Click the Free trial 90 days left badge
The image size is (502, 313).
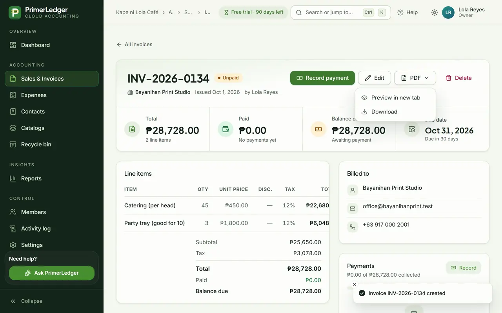[x=253, y=12]
